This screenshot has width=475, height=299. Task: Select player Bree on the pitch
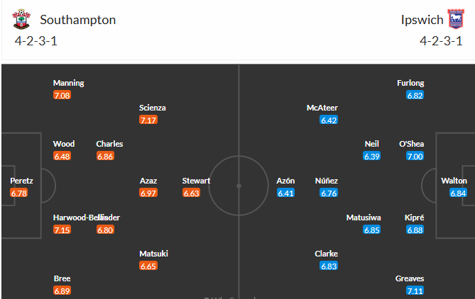[62, 278]
